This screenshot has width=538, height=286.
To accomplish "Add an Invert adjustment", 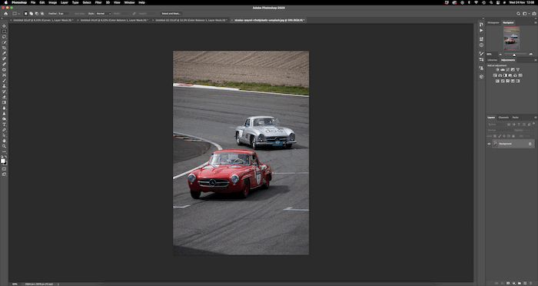I will 497,81.
